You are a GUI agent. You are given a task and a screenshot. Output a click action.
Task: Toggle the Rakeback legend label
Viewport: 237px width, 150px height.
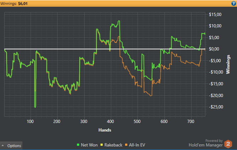[113, 145]
